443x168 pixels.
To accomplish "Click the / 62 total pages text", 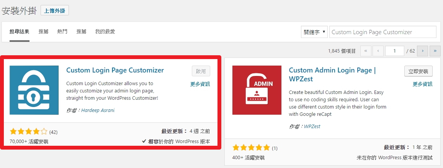I will [x=410, y=51].
